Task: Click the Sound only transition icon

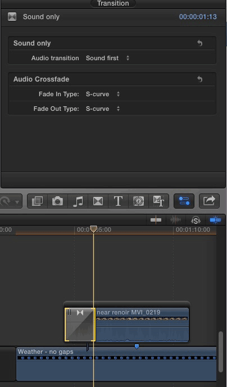Action: 12,17
